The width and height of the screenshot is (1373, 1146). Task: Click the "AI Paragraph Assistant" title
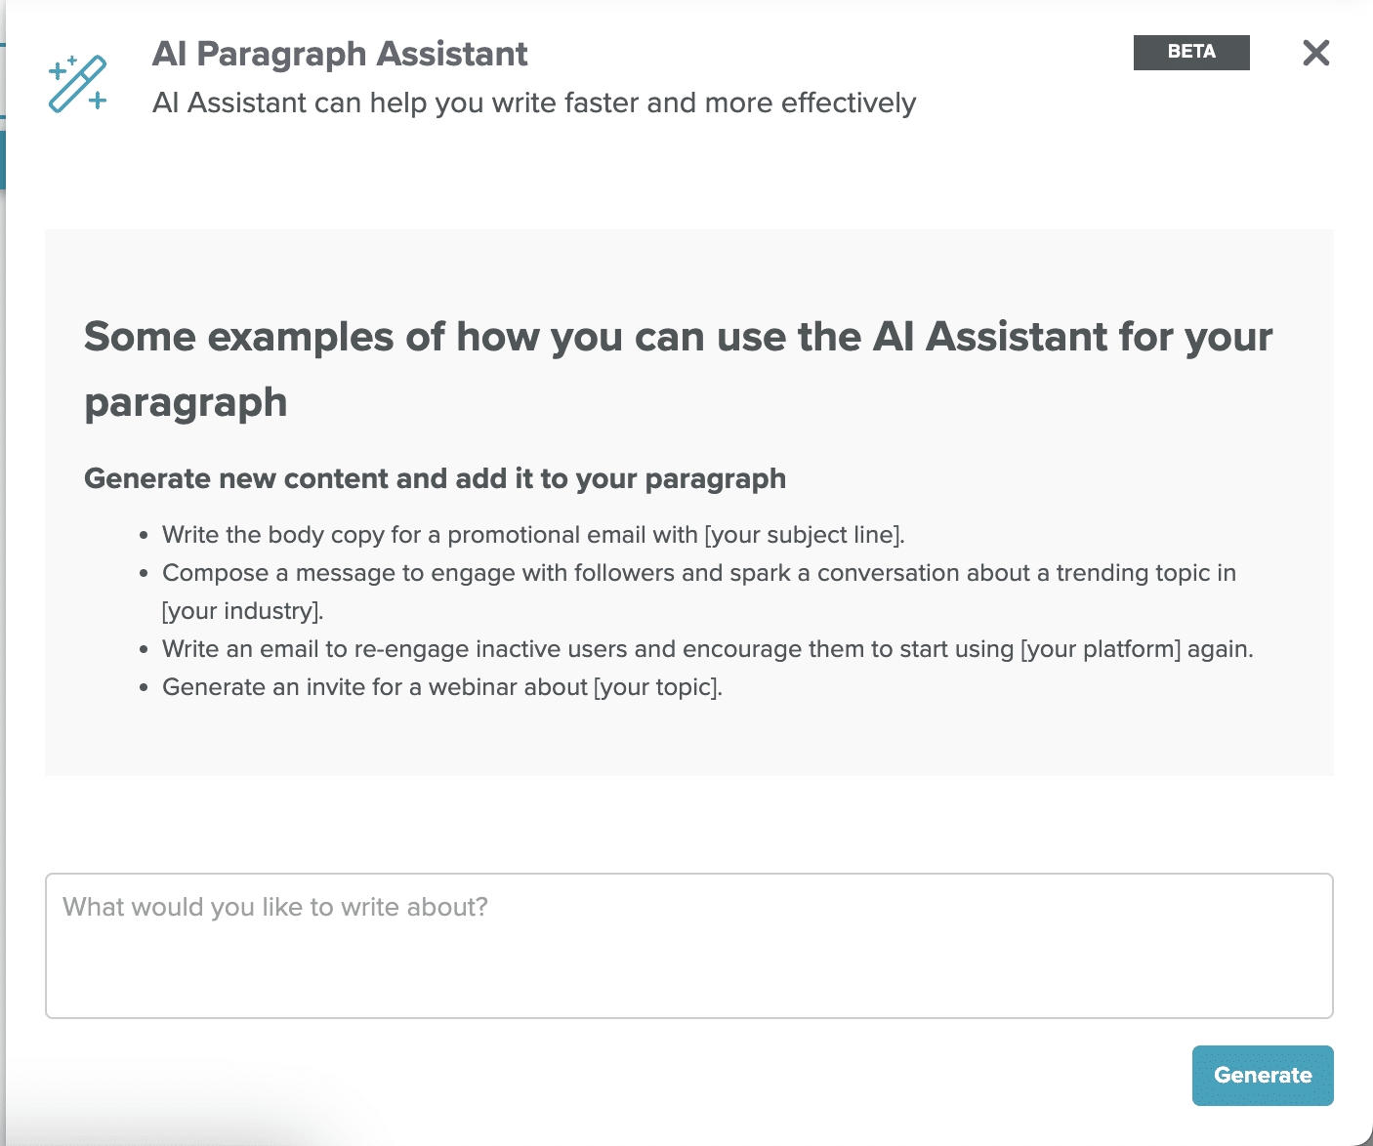(x=340, y=54)
